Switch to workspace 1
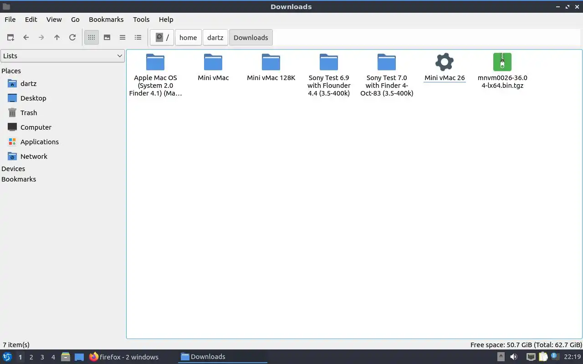Image resolution: width=583 pixels, height=364 pixels. [x=20, y=357]
